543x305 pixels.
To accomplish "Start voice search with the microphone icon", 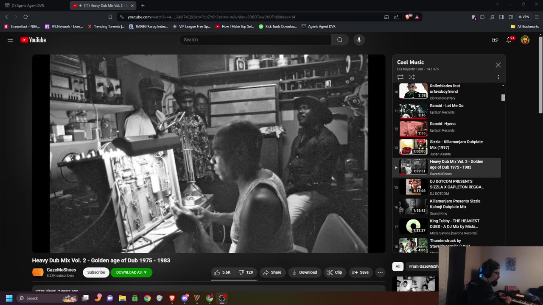I will [x=359, y=40].
